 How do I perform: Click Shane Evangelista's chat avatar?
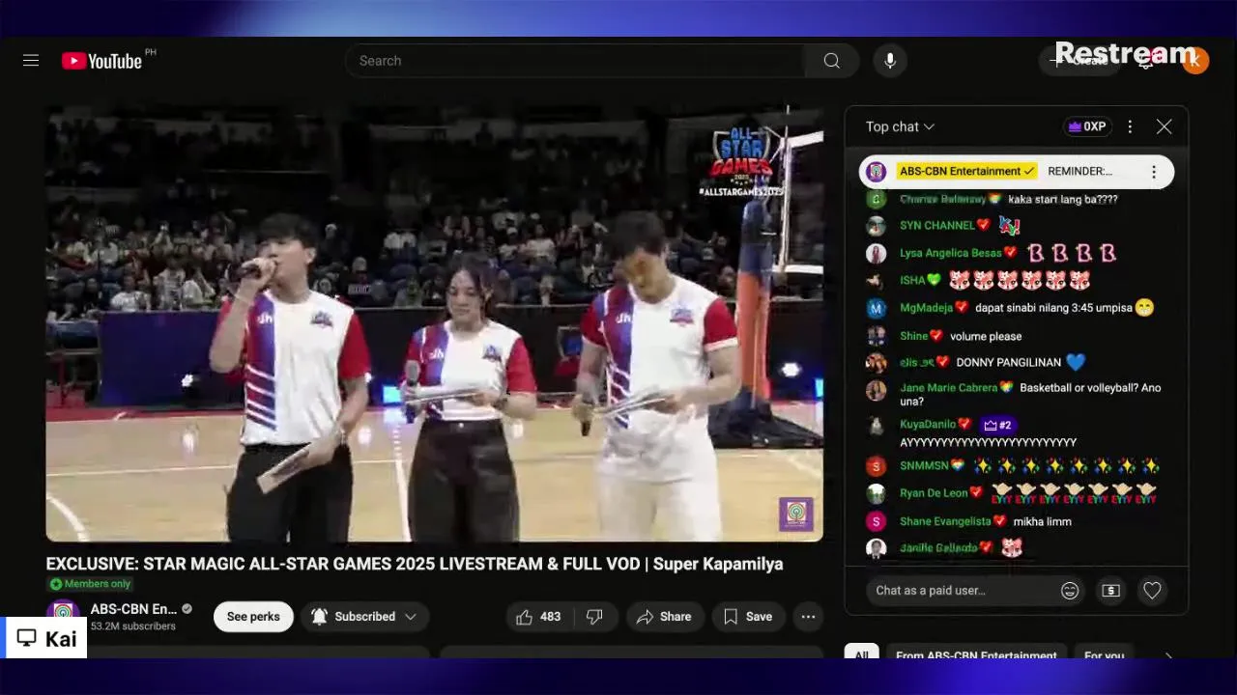(876, 521)
